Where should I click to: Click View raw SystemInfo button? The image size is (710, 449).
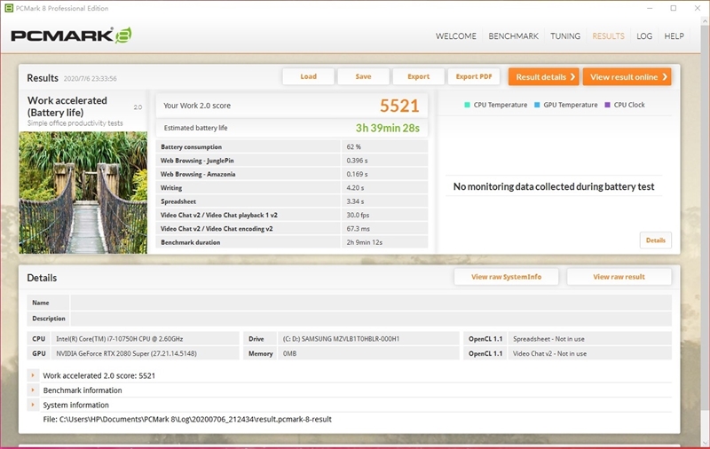(x=506, y=277)
